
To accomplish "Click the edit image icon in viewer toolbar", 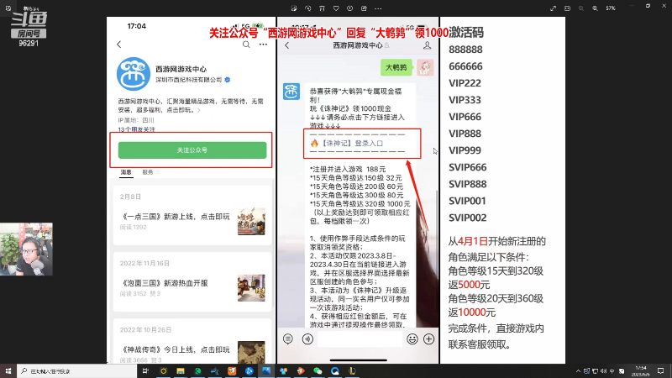I will (294, 8).
